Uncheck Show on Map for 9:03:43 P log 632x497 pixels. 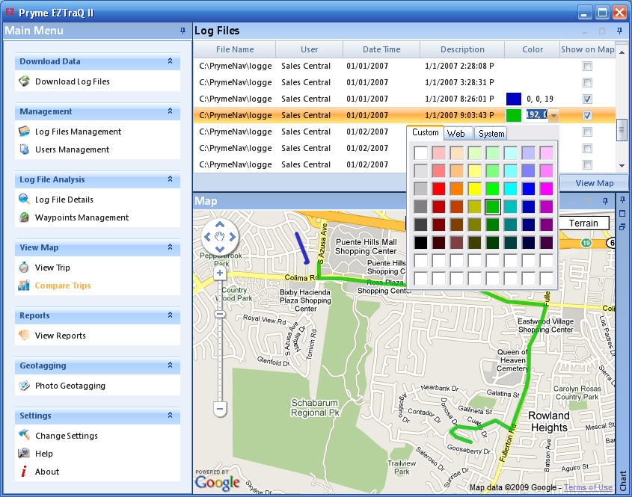click(x=588, y=116)
